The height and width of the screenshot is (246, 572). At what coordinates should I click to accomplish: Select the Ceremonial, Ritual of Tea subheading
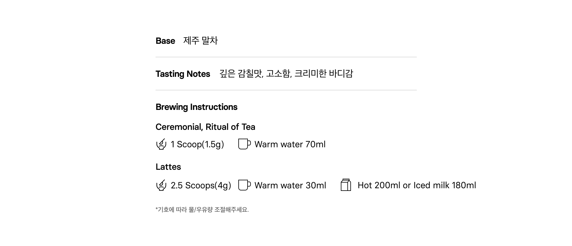205,127
